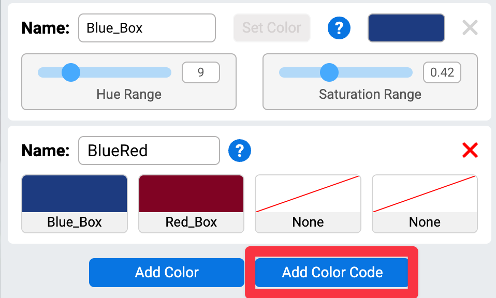Remove the Blue_Box color entry

(470, 28)
